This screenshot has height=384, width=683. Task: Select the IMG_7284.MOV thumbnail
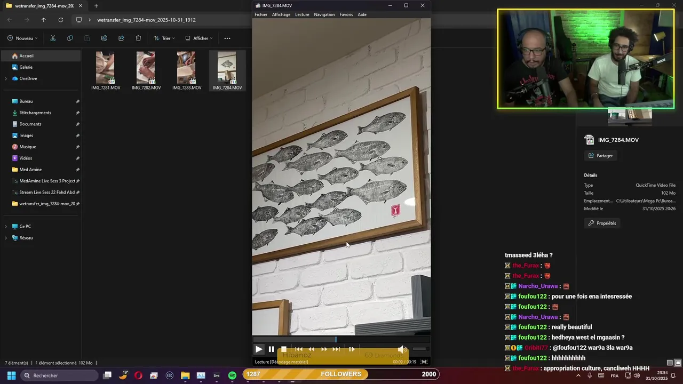click(x=227, y=71)
